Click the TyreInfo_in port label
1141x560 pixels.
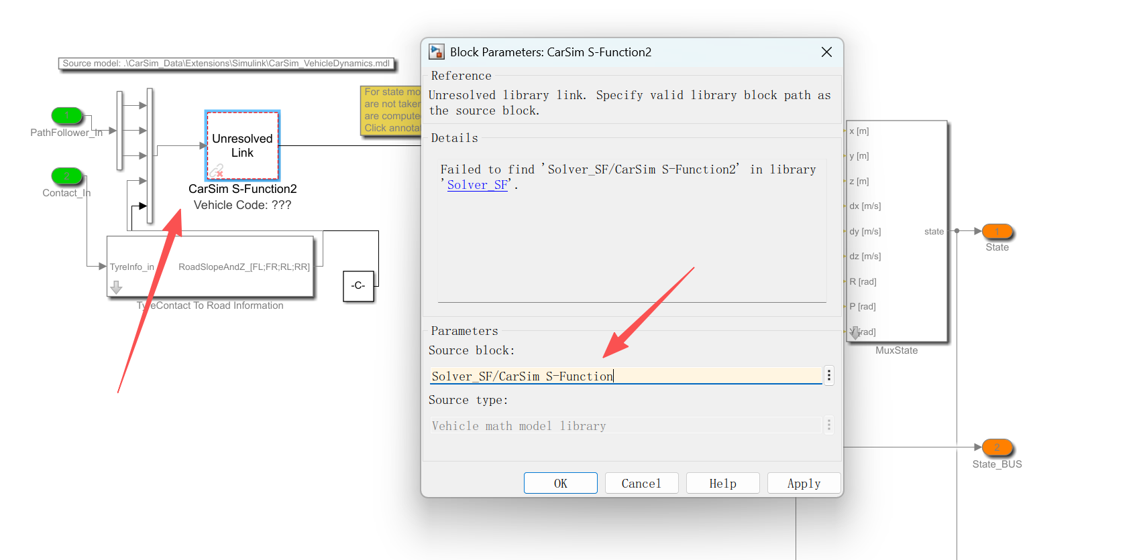click(132, 267)
